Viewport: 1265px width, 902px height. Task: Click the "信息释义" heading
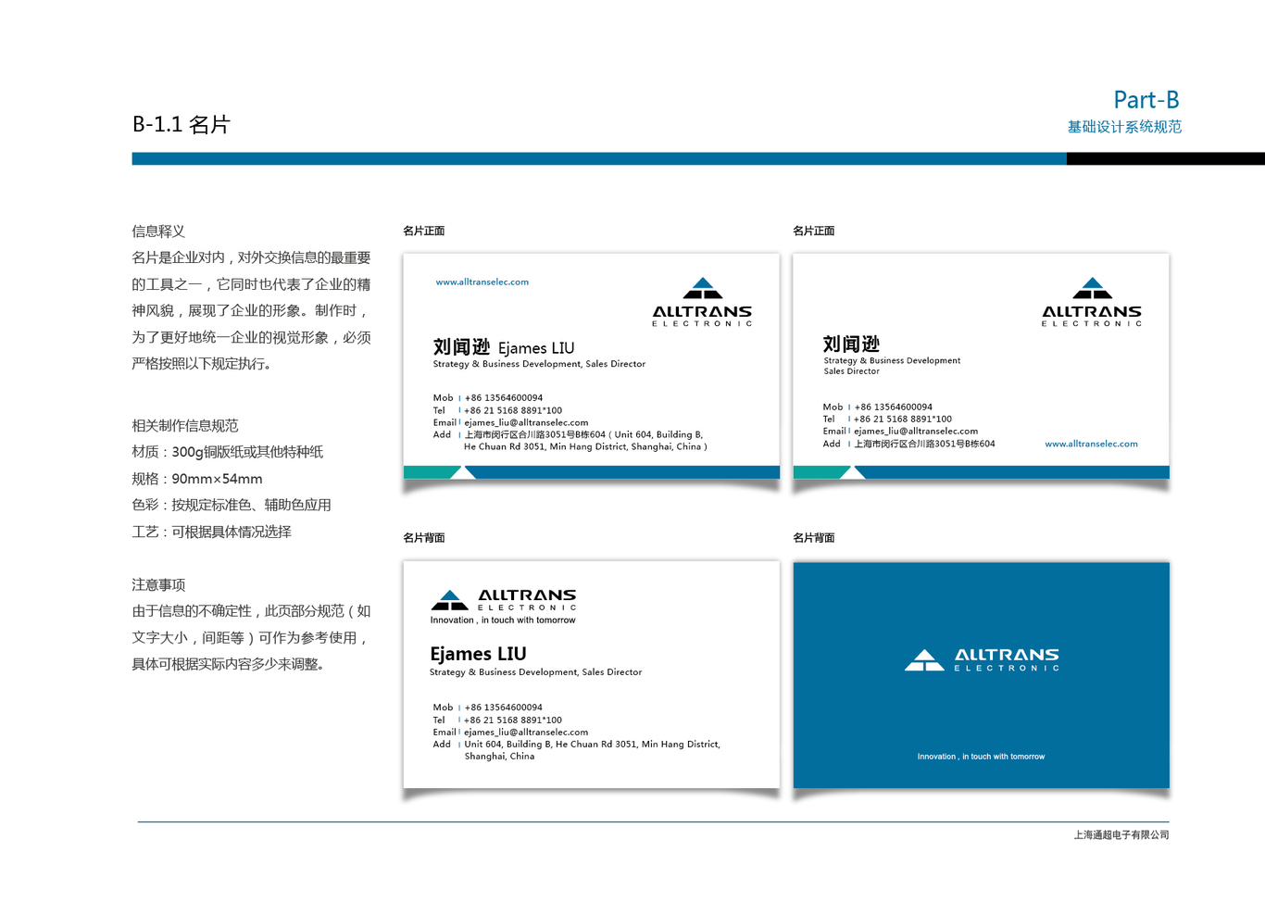[158, 232]
